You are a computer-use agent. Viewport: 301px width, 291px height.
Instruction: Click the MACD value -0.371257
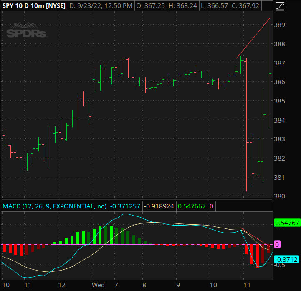tap(125, 206)
